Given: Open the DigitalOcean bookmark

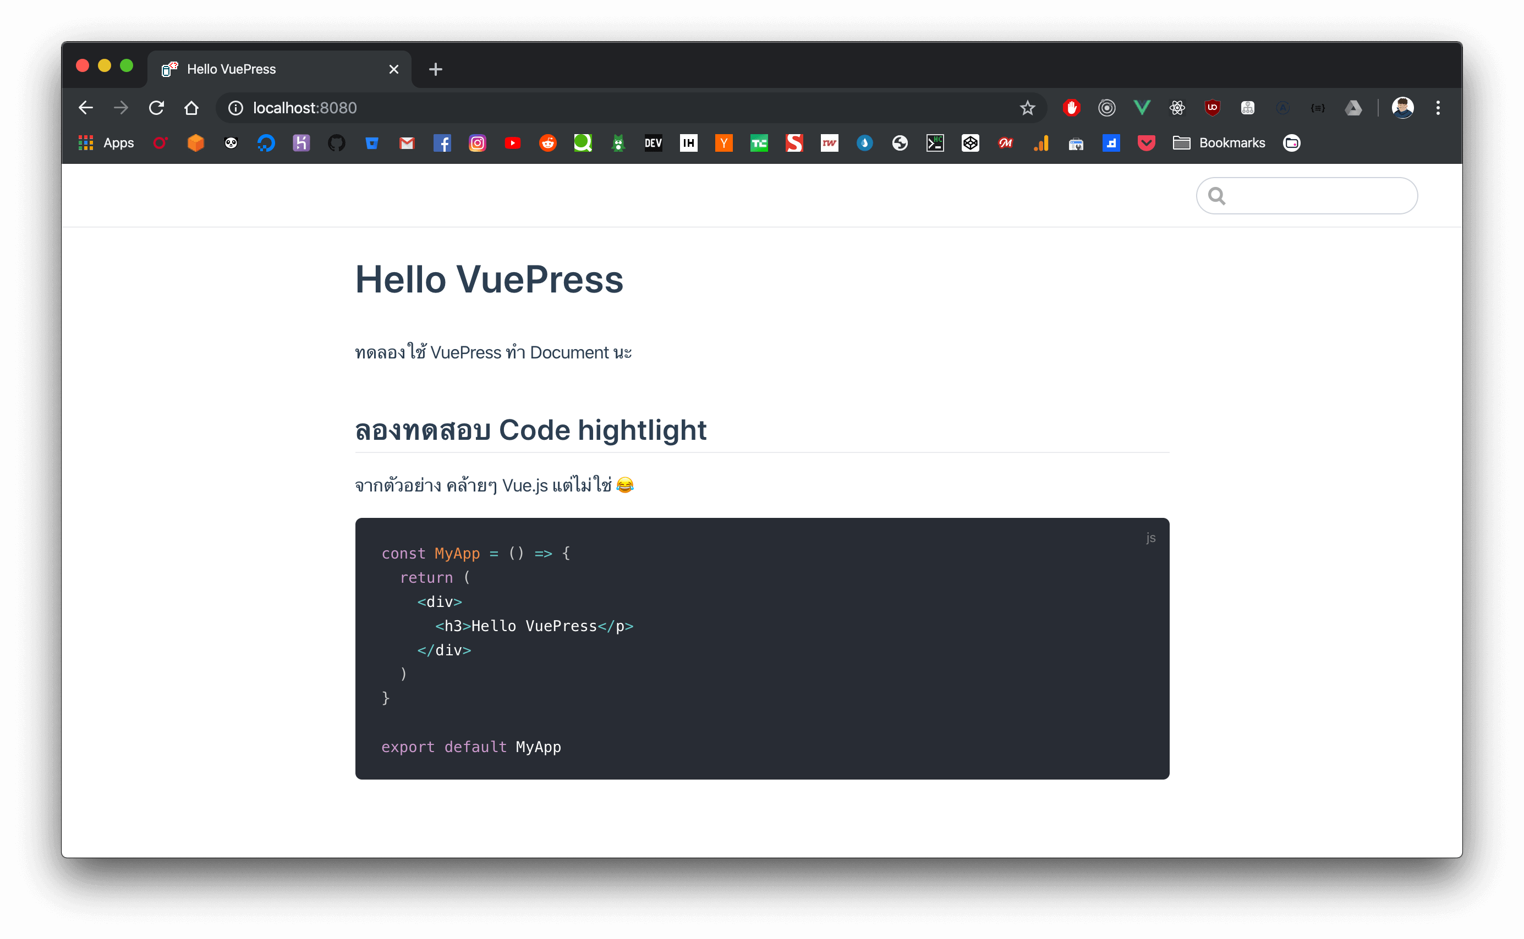Looking at the screenshot, I should 266,143.
